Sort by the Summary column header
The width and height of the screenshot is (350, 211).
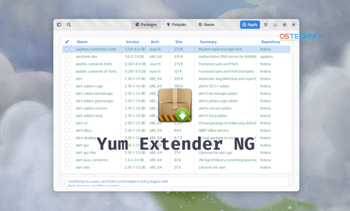[x=208, y=42]
